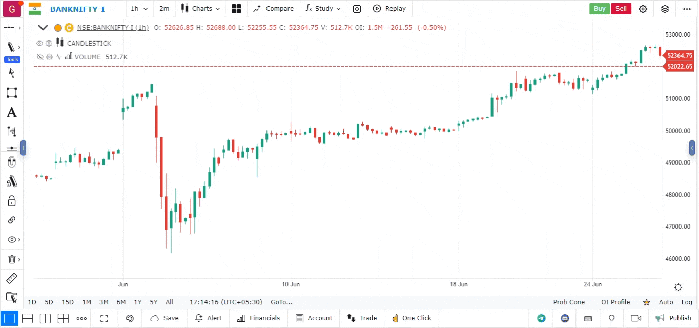Select the Text annotation tool
The width and height of the screenshot is (699, 328).
click(12, 112)
